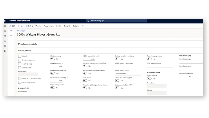
Task: Click the action bar search magnifier
Action: pos(83,26)
